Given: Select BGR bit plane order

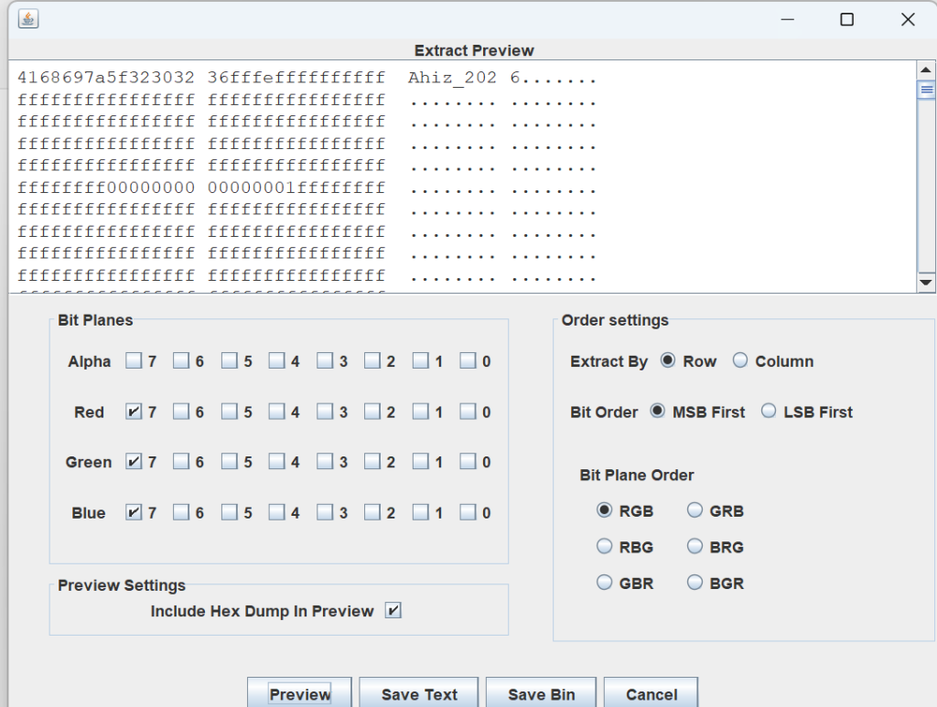Looking at the screenshot, I should coord(695,583).
